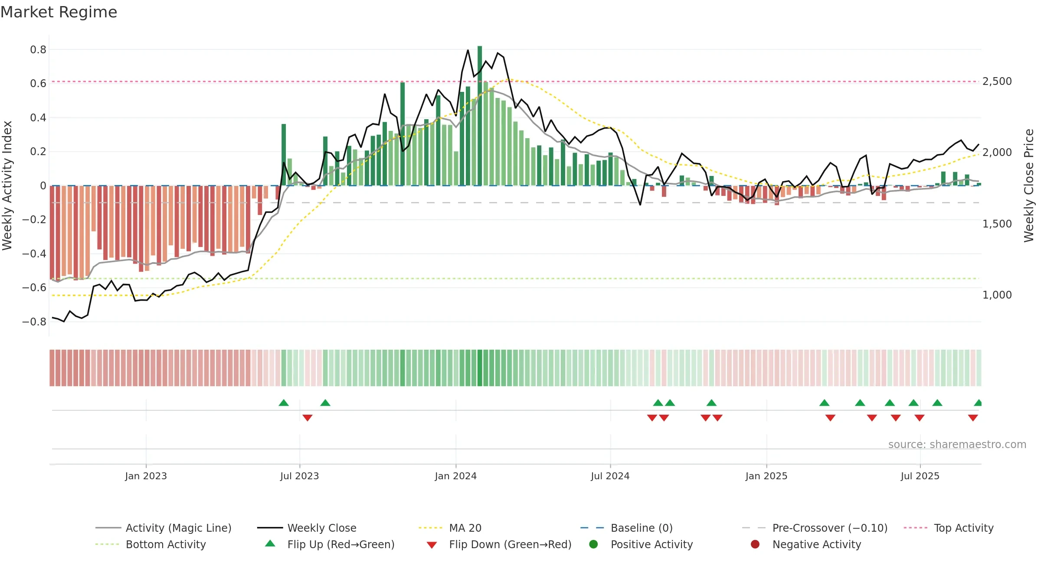
Task: Click the Weekly Activity Index axis title
Action: tap(7, 185)
